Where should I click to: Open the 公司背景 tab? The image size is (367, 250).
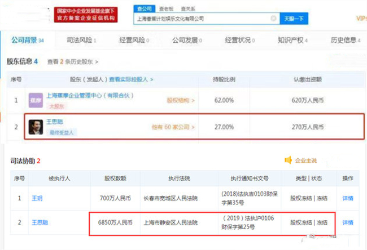(28, 40)
